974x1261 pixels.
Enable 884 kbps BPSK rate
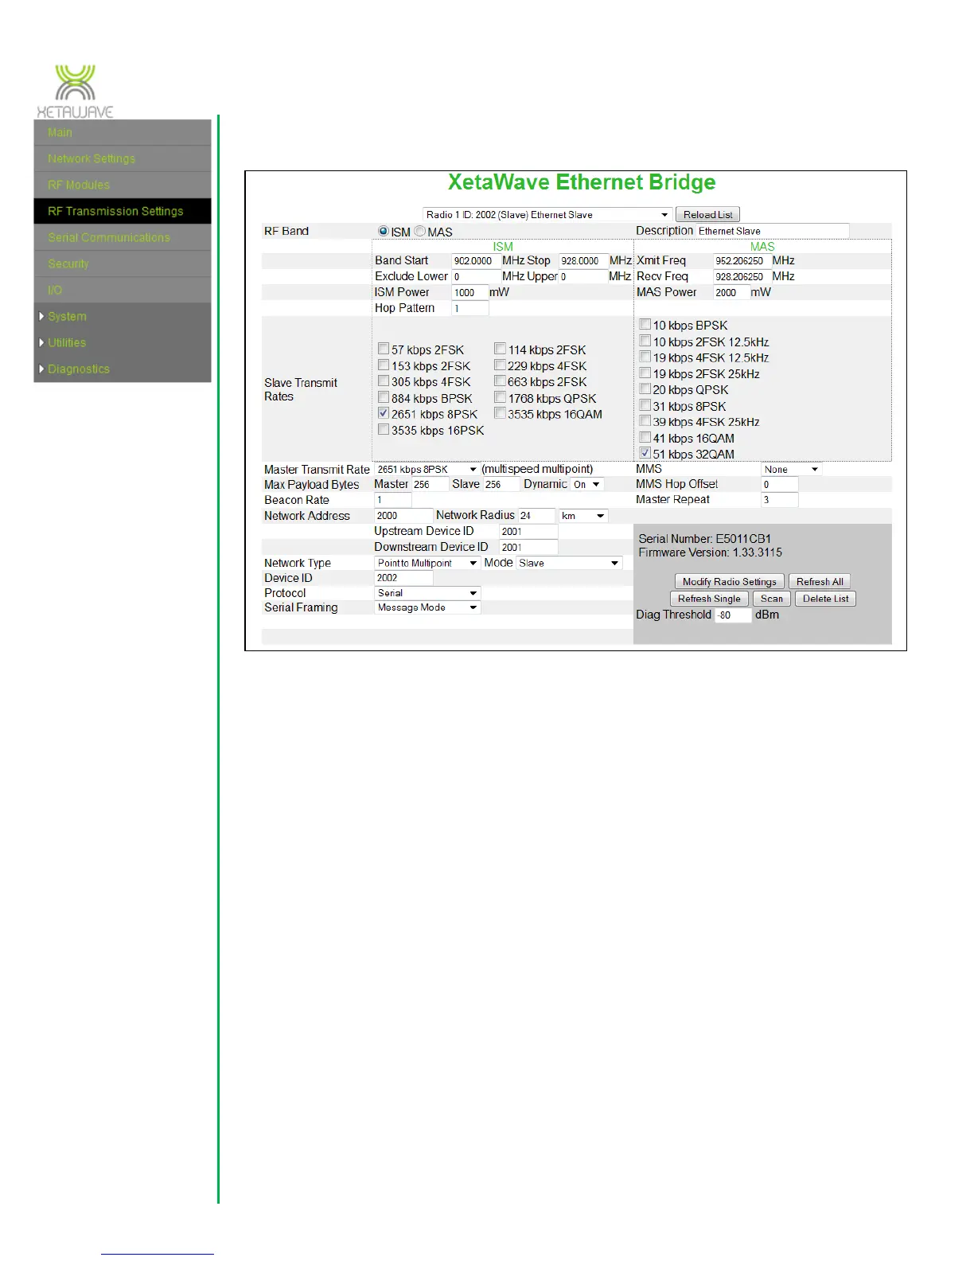[x=384, y=397]
